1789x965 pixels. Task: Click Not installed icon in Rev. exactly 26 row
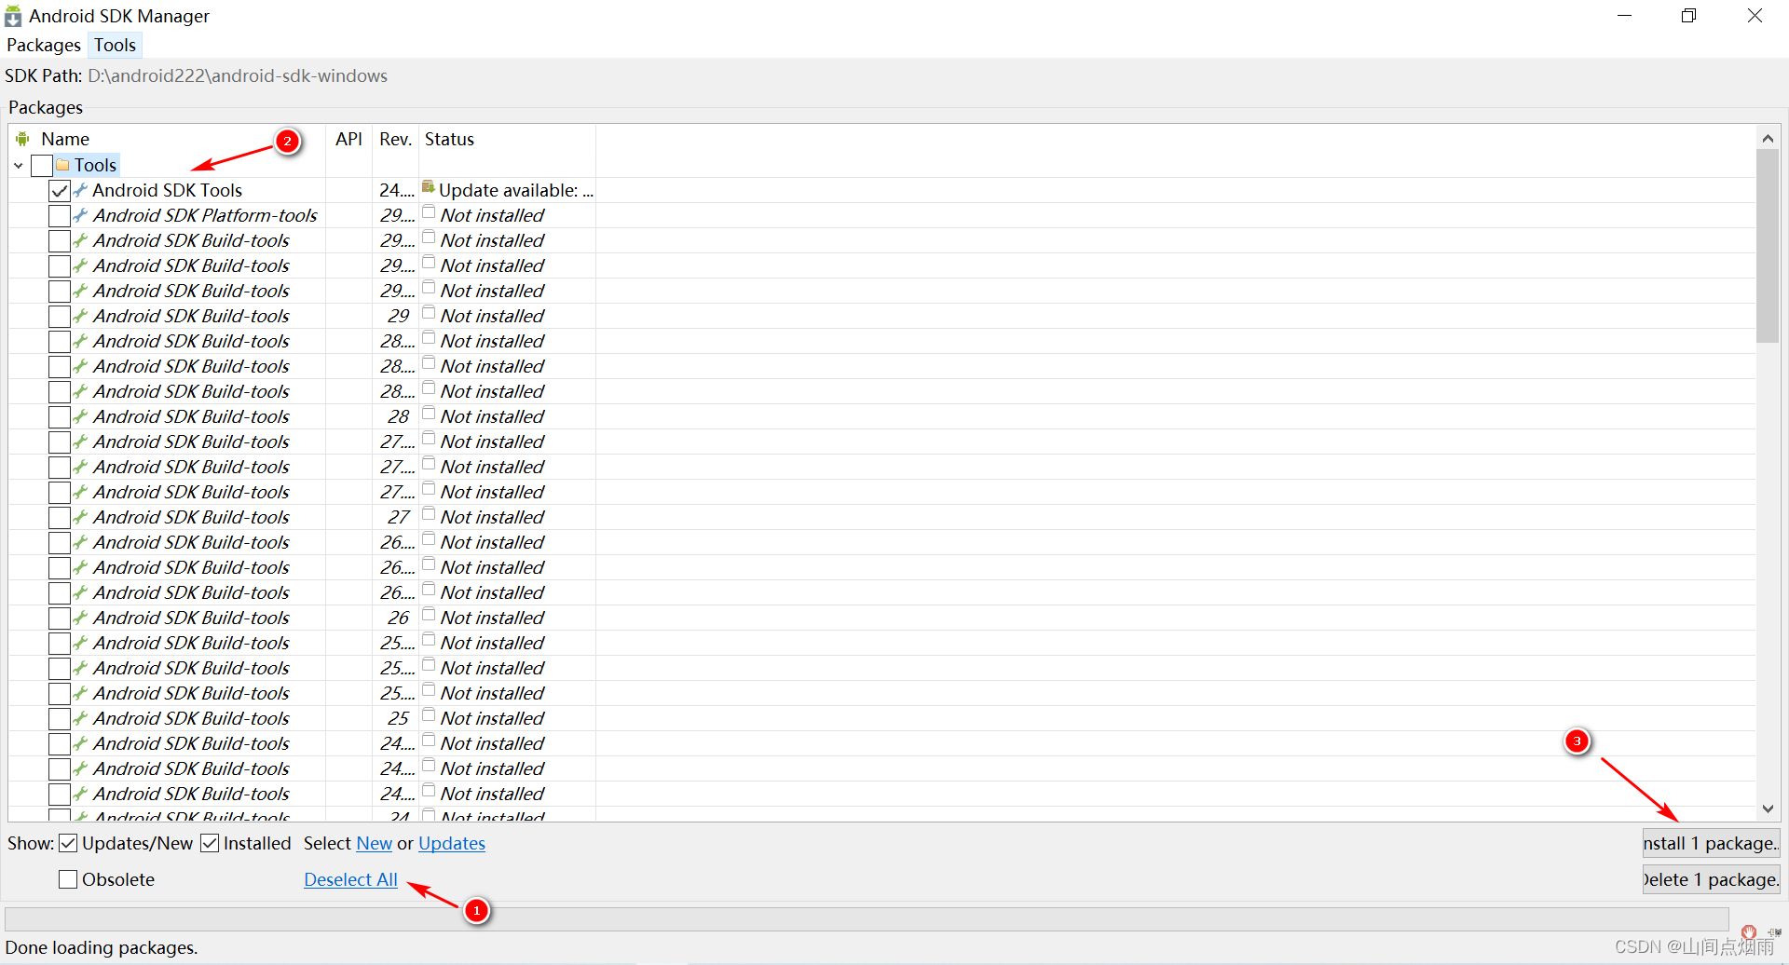[429, 615]
